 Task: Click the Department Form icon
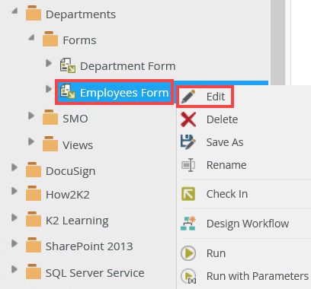[68, 65]
